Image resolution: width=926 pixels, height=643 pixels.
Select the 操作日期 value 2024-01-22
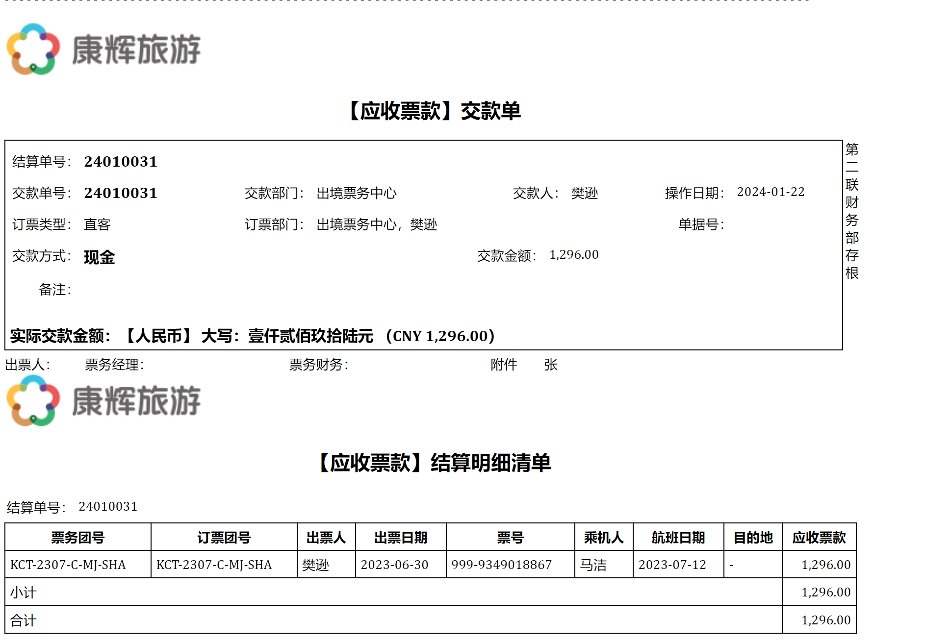[x=771, y=192]
